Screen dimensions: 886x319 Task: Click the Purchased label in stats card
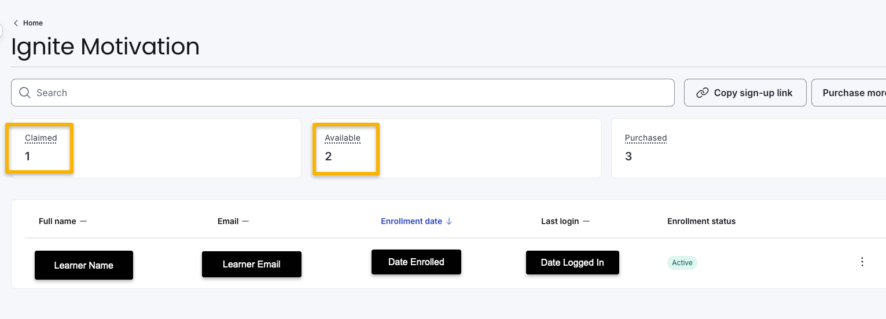coord(645,138)
